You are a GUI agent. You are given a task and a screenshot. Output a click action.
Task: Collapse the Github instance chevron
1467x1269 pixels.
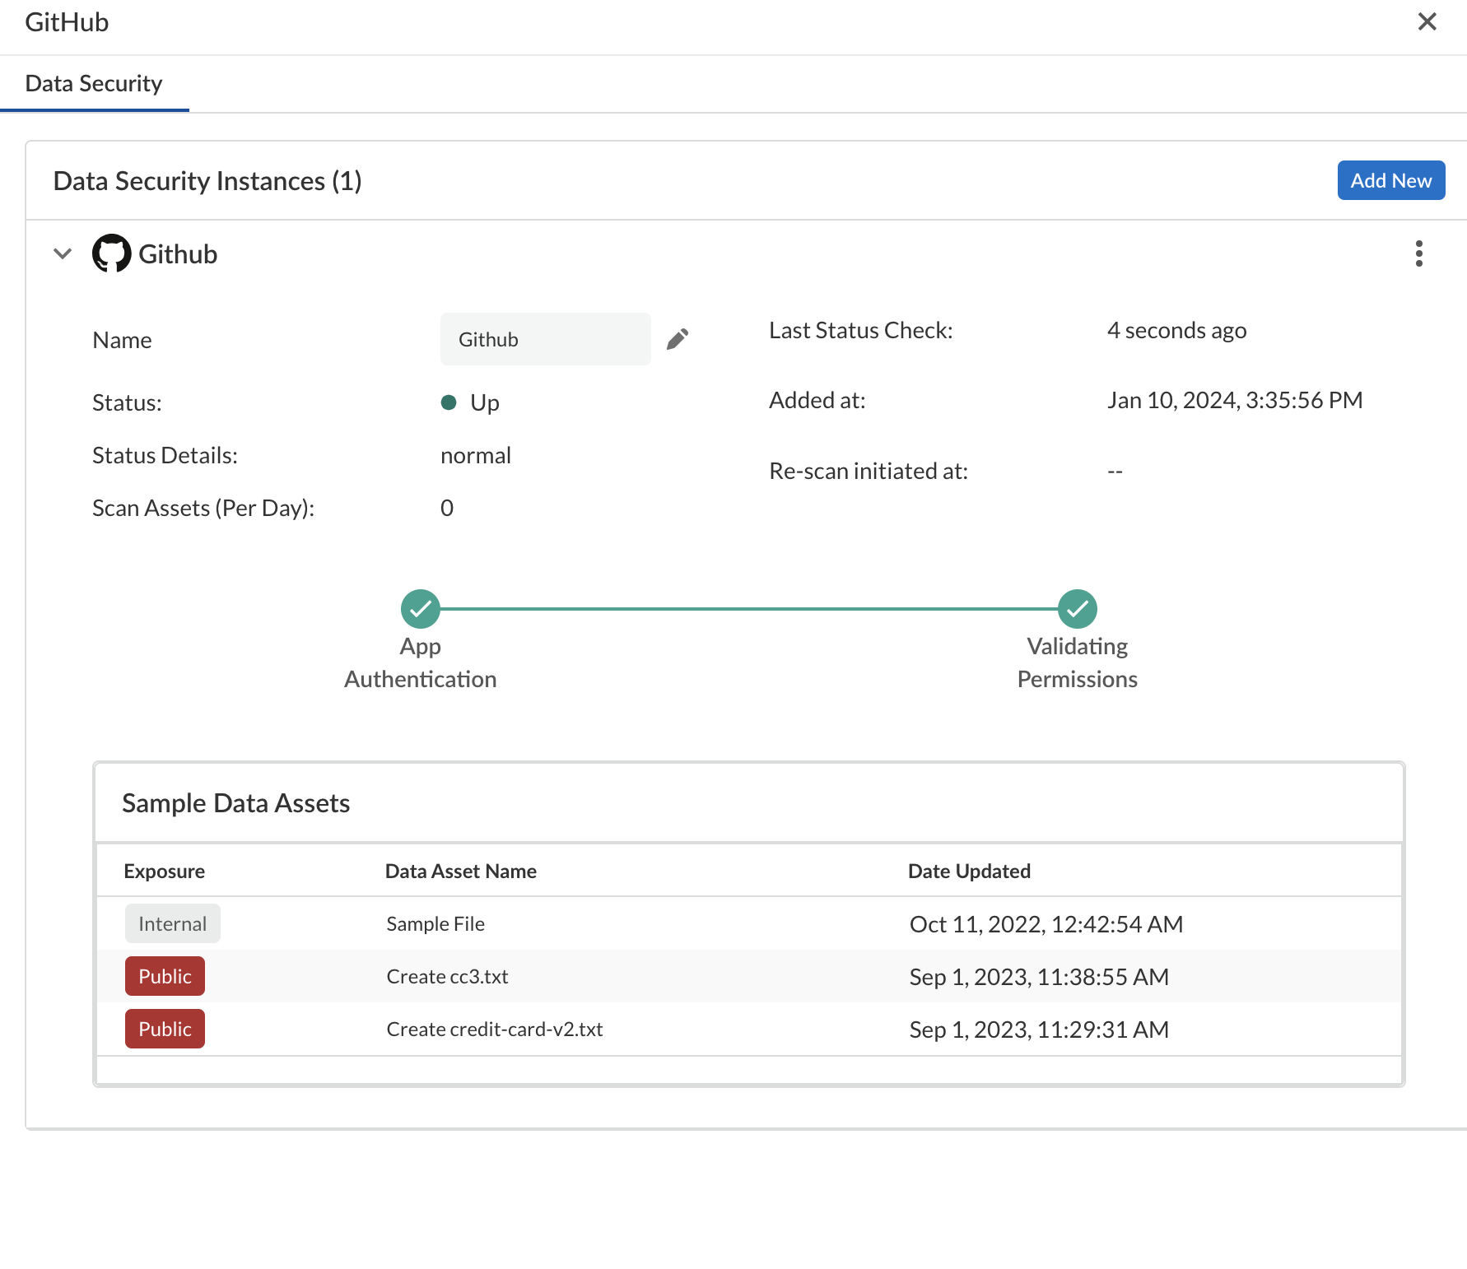[x=63, y=253]
